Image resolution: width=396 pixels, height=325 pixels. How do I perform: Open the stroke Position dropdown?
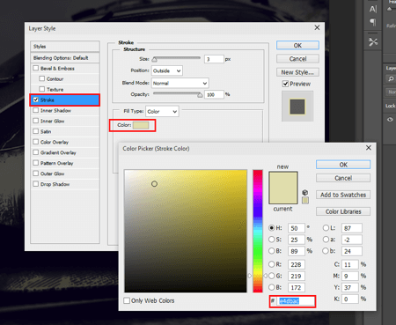167,70
